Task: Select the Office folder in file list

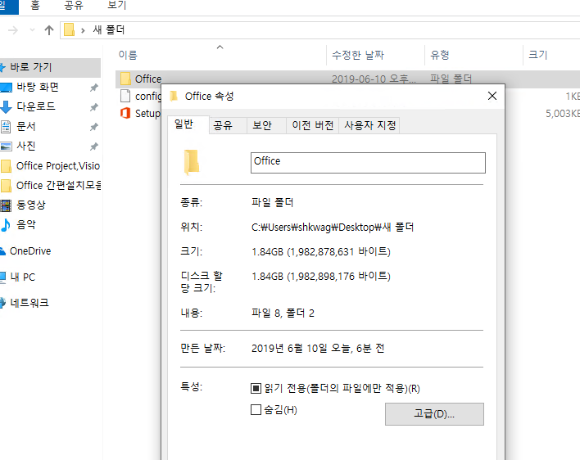Action: pos(148,79)
